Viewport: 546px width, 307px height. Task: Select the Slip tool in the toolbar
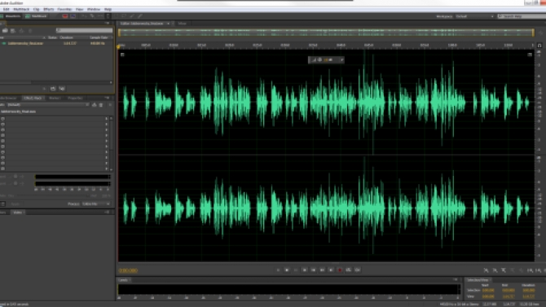pyautogui.click(x=100, y=16)
